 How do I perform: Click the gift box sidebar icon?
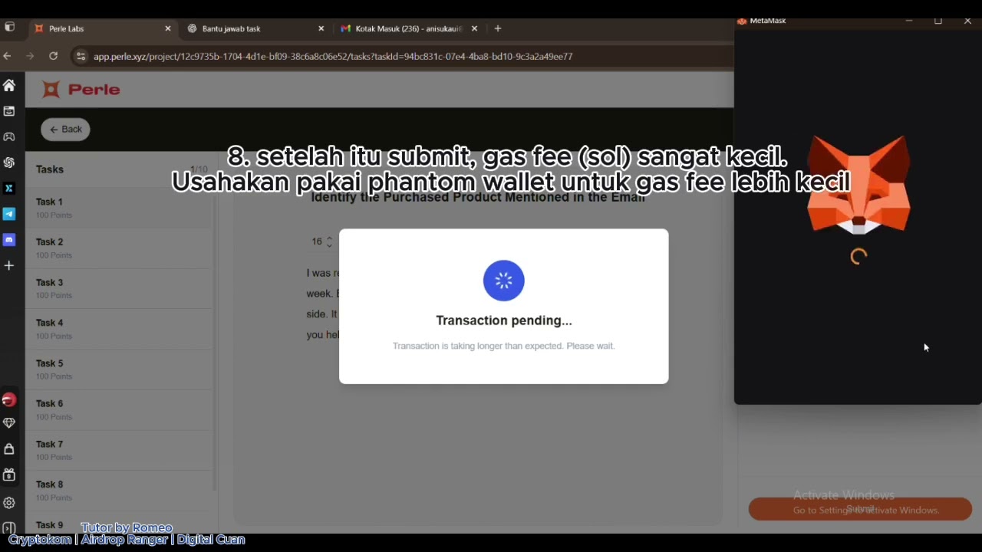tap(9, 475)
